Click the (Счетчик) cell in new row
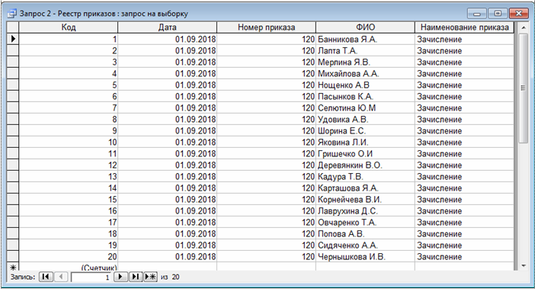This screenshot has width=535, height=289. [69, 267]
